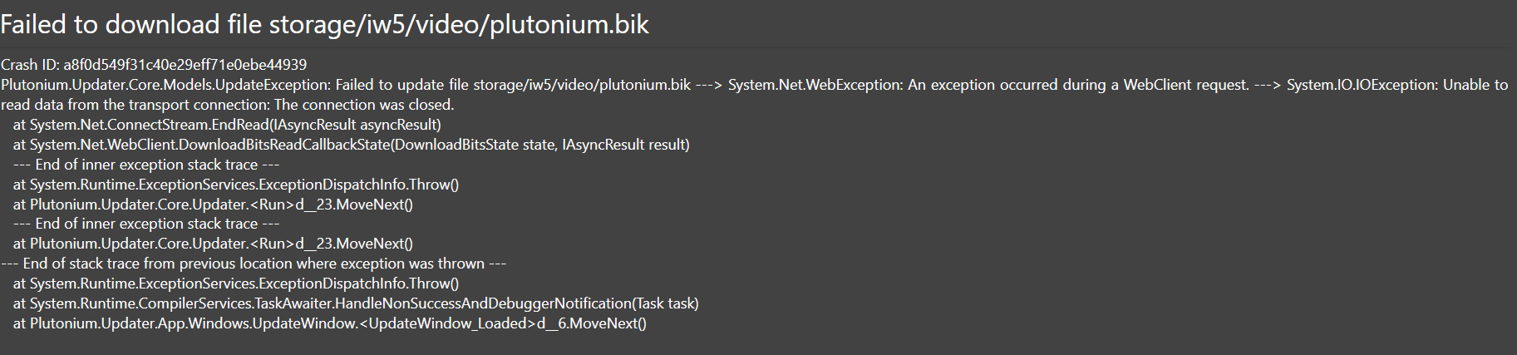This screenshot has height=355, width=1517.
Task: Click the second 'End of inner exception stack trace'
Action: pos(146,224)
